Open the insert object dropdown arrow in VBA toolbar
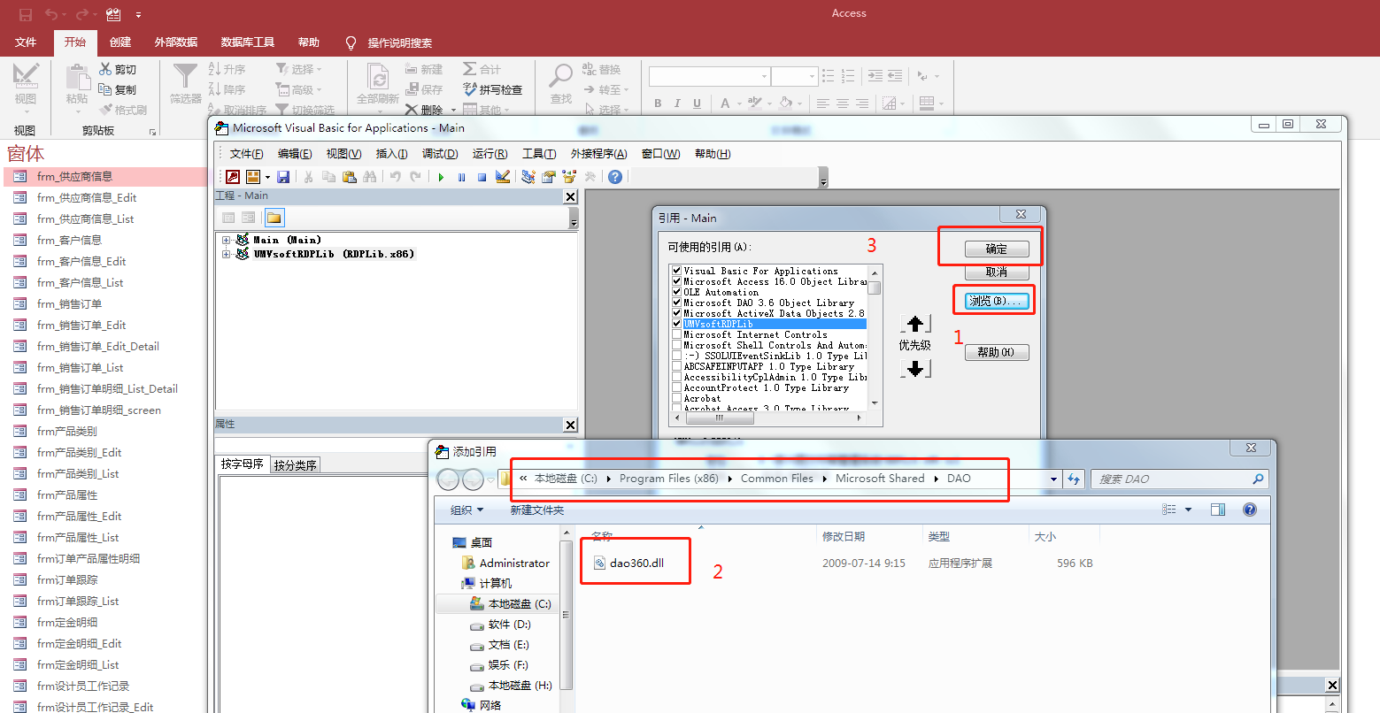 pos(267,177)
